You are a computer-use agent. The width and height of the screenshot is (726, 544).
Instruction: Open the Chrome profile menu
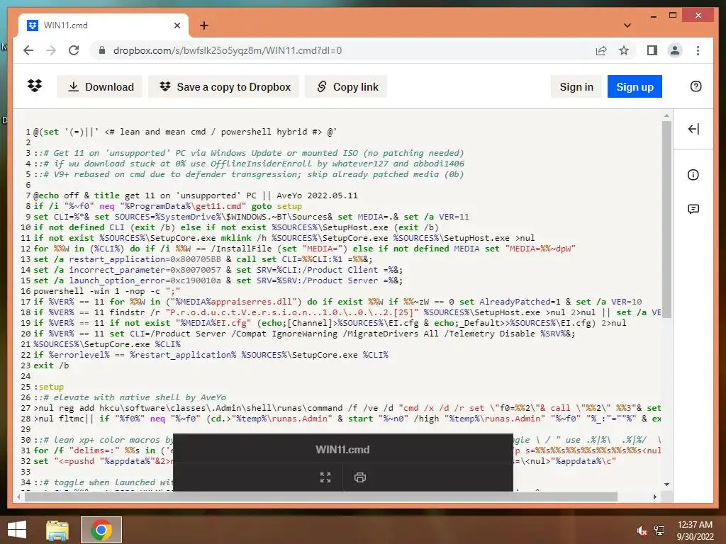tap(675, 50)
